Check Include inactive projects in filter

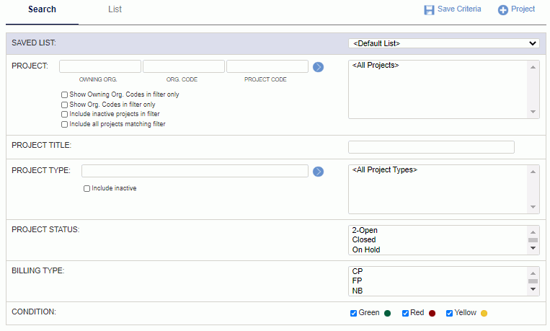[x=65, y=115]
